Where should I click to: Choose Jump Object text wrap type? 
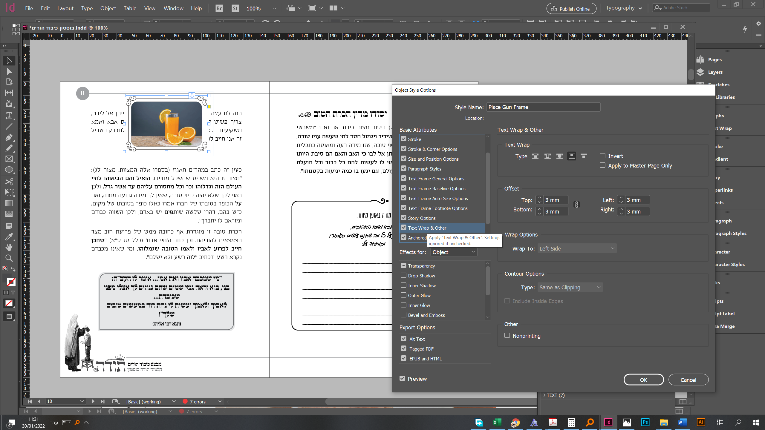(x=571, y=156)
